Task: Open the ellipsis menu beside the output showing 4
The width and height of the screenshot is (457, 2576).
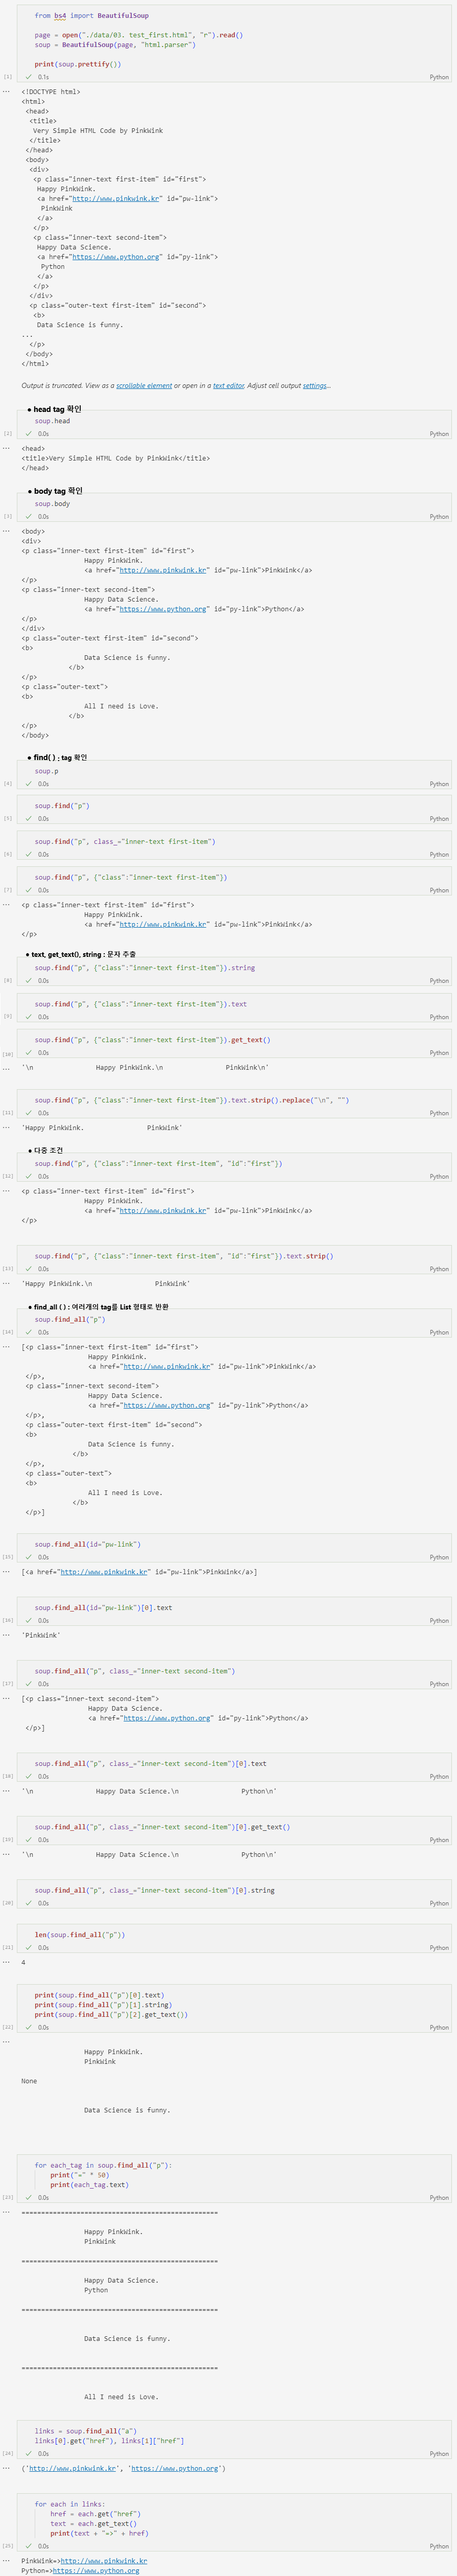Action: [6, 1962]
